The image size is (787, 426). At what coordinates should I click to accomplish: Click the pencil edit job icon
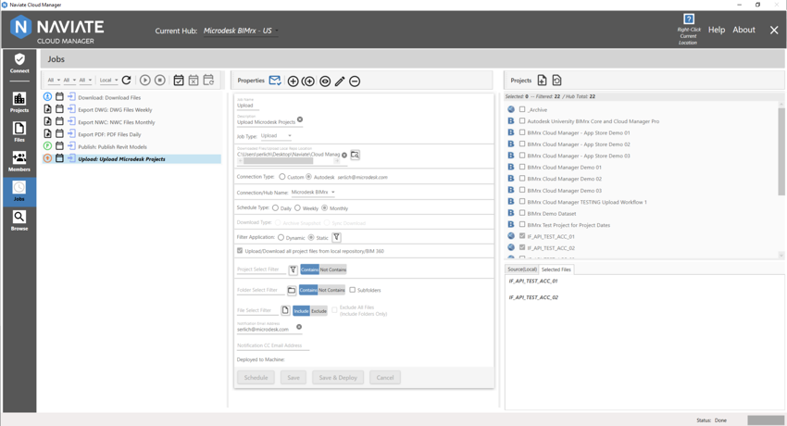click(x=340, y=81)
